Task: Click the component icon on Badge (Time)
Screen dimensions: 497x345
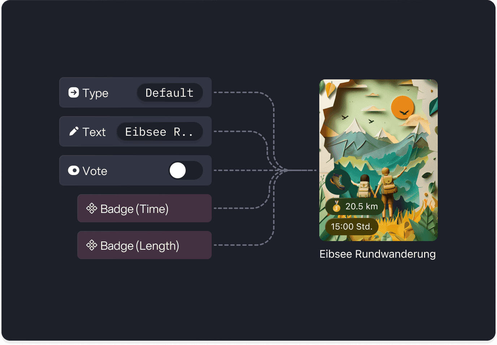Action: click(x=92, y=208)
